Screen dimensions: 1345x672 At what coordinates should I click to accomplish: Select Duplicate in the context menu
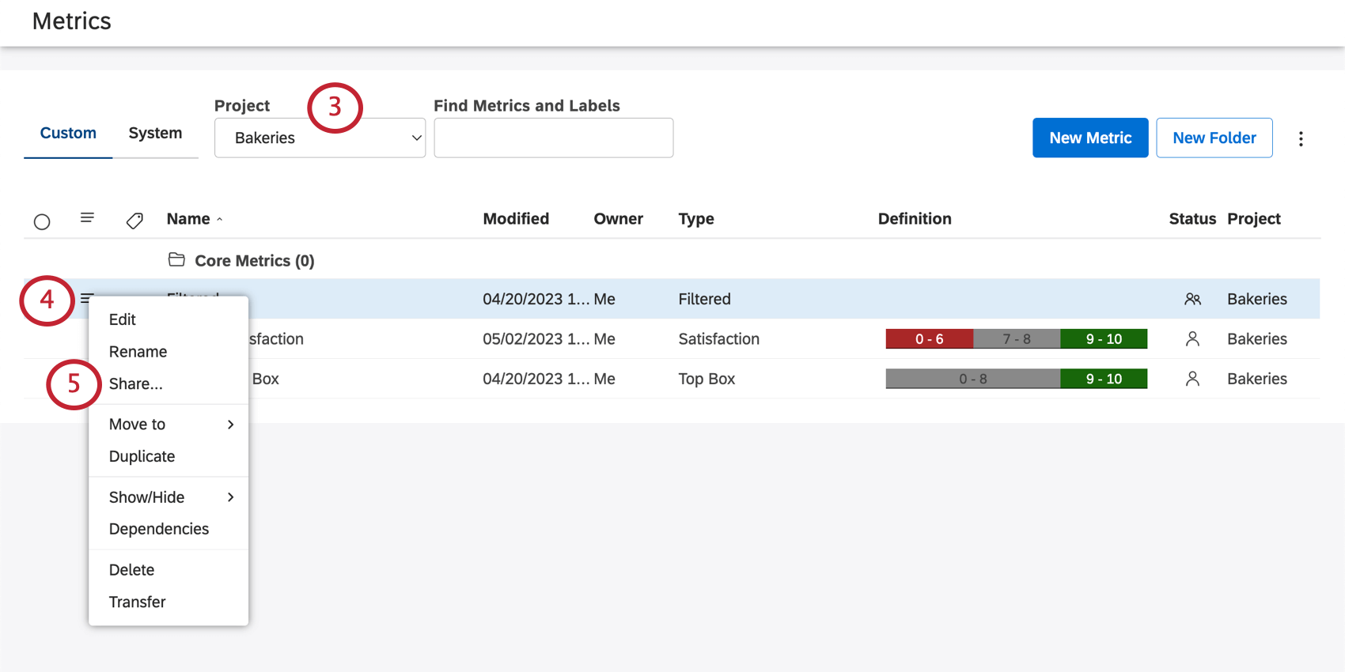[142, 457]
